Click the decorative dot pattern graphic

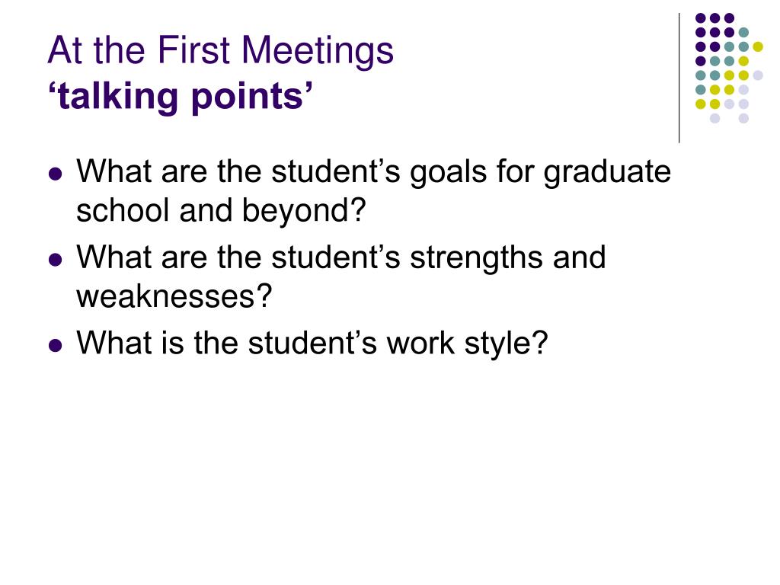729,68
